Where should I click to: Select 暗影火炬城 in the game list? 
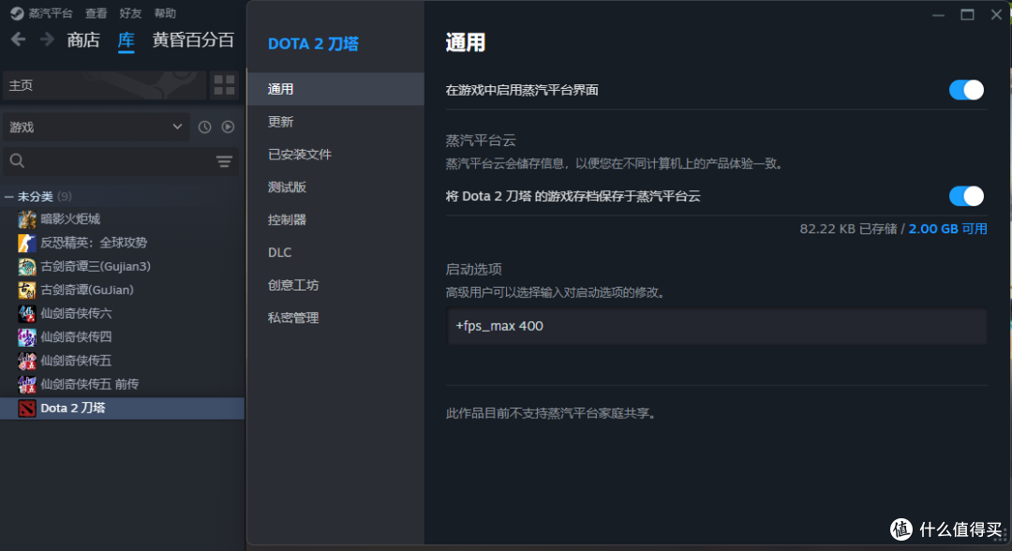(70, 219)
